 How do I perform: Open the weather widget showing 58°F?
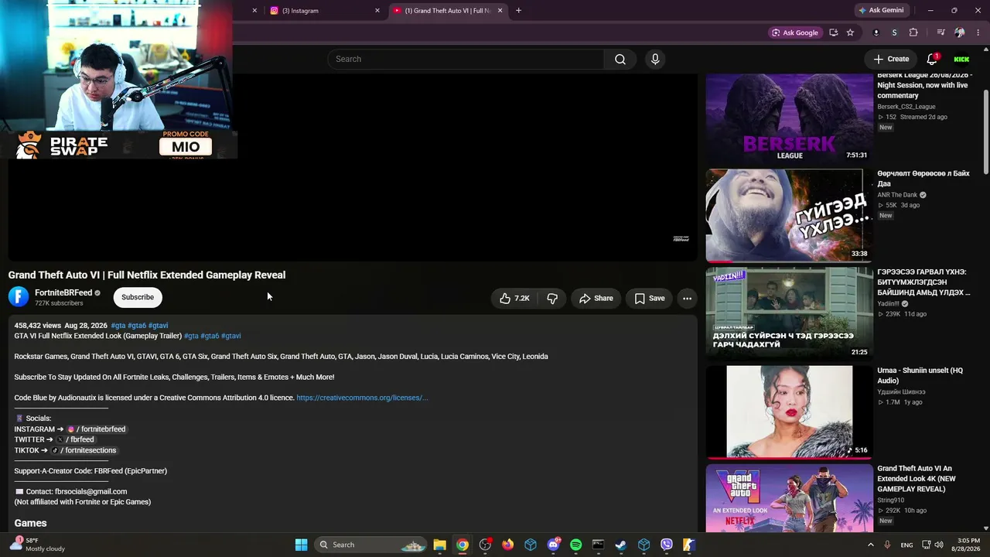tap(37, 545)
